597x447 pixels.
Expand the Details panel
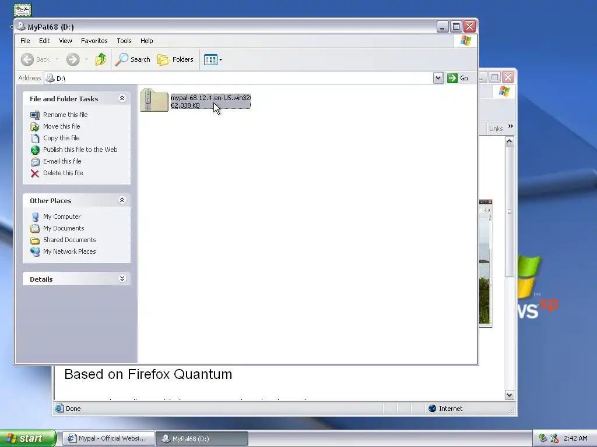(x=122, y=279)
